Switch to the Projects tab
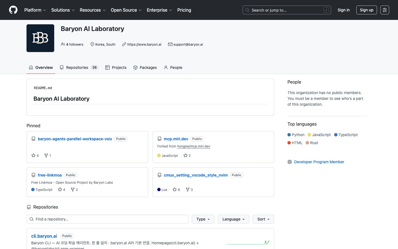 tap(116, 68)
